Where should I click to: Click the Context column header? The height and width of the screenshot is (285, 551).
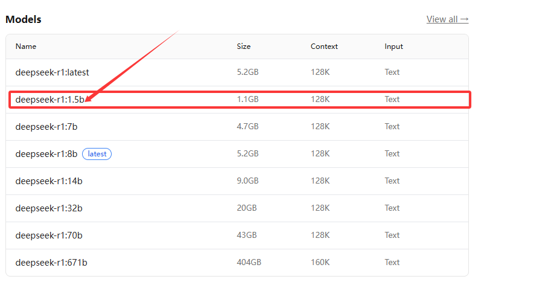click(324, 46)
